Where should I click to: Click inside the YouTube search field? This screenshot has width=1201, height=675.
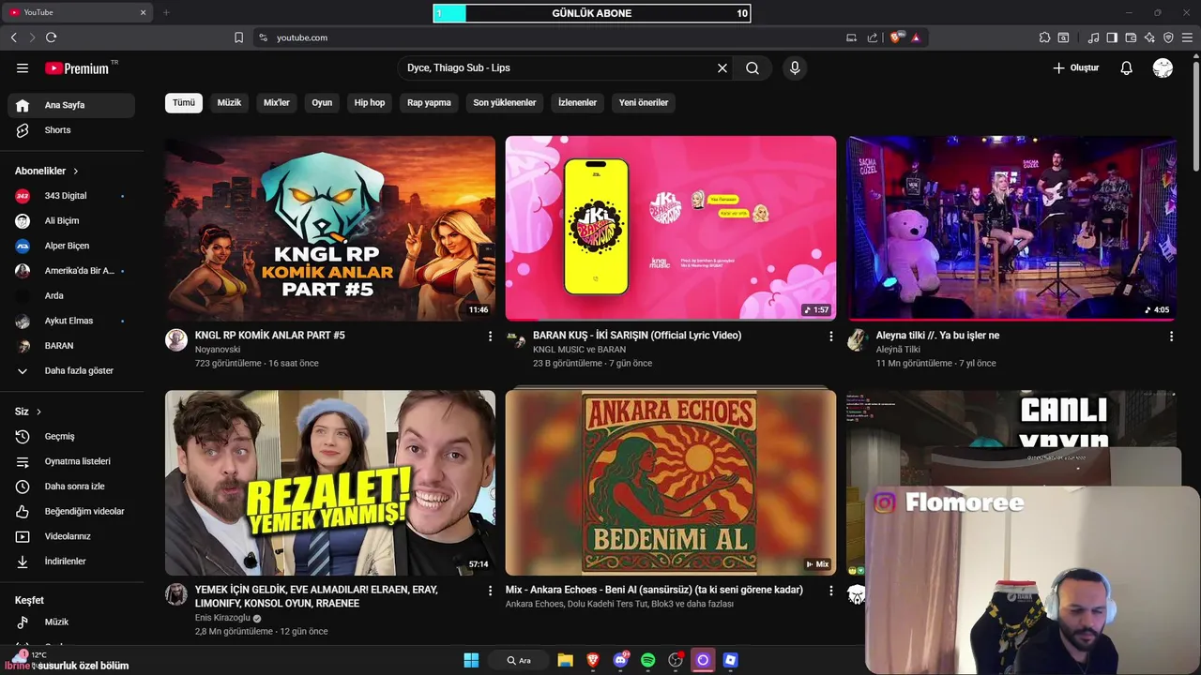558,68
